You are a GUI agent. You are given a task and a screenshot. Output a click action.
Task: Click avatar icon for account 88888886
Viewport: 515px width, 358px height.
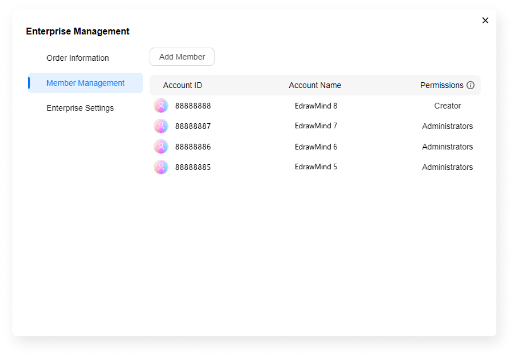click(x=161, y=147)
